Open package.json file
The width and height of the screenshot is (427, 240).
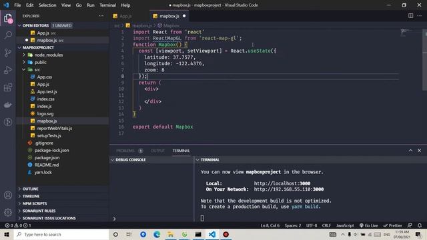[47, 157]
